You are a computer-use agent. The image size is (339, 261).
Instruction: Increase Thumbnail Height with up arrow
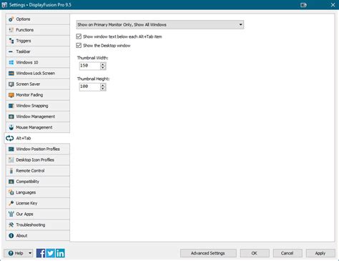click(x=103, y=85)
